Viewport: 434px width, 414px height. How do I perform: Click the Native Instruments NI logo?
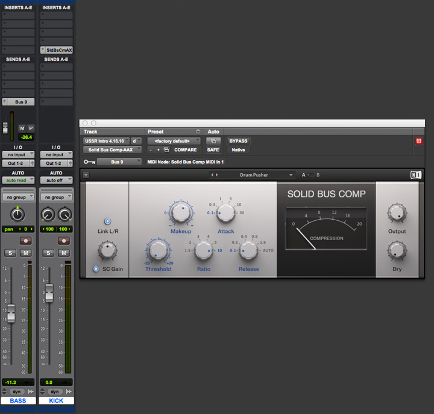[416, 175]
